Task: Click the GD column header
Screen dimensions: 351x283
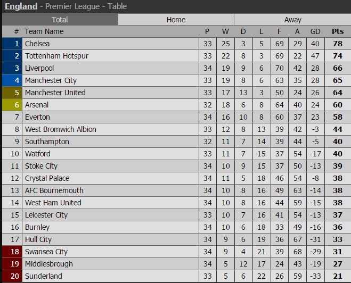Action: click(315, 31)
